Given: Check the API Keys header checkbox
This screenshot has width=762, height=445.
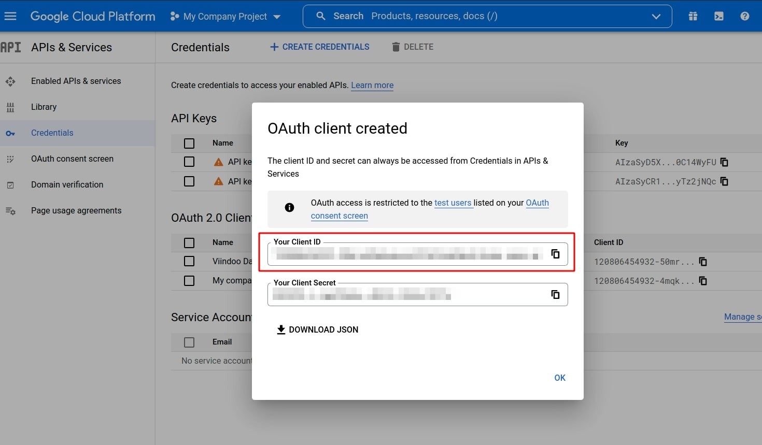Looking at the screenshot, I should [189, 143].
